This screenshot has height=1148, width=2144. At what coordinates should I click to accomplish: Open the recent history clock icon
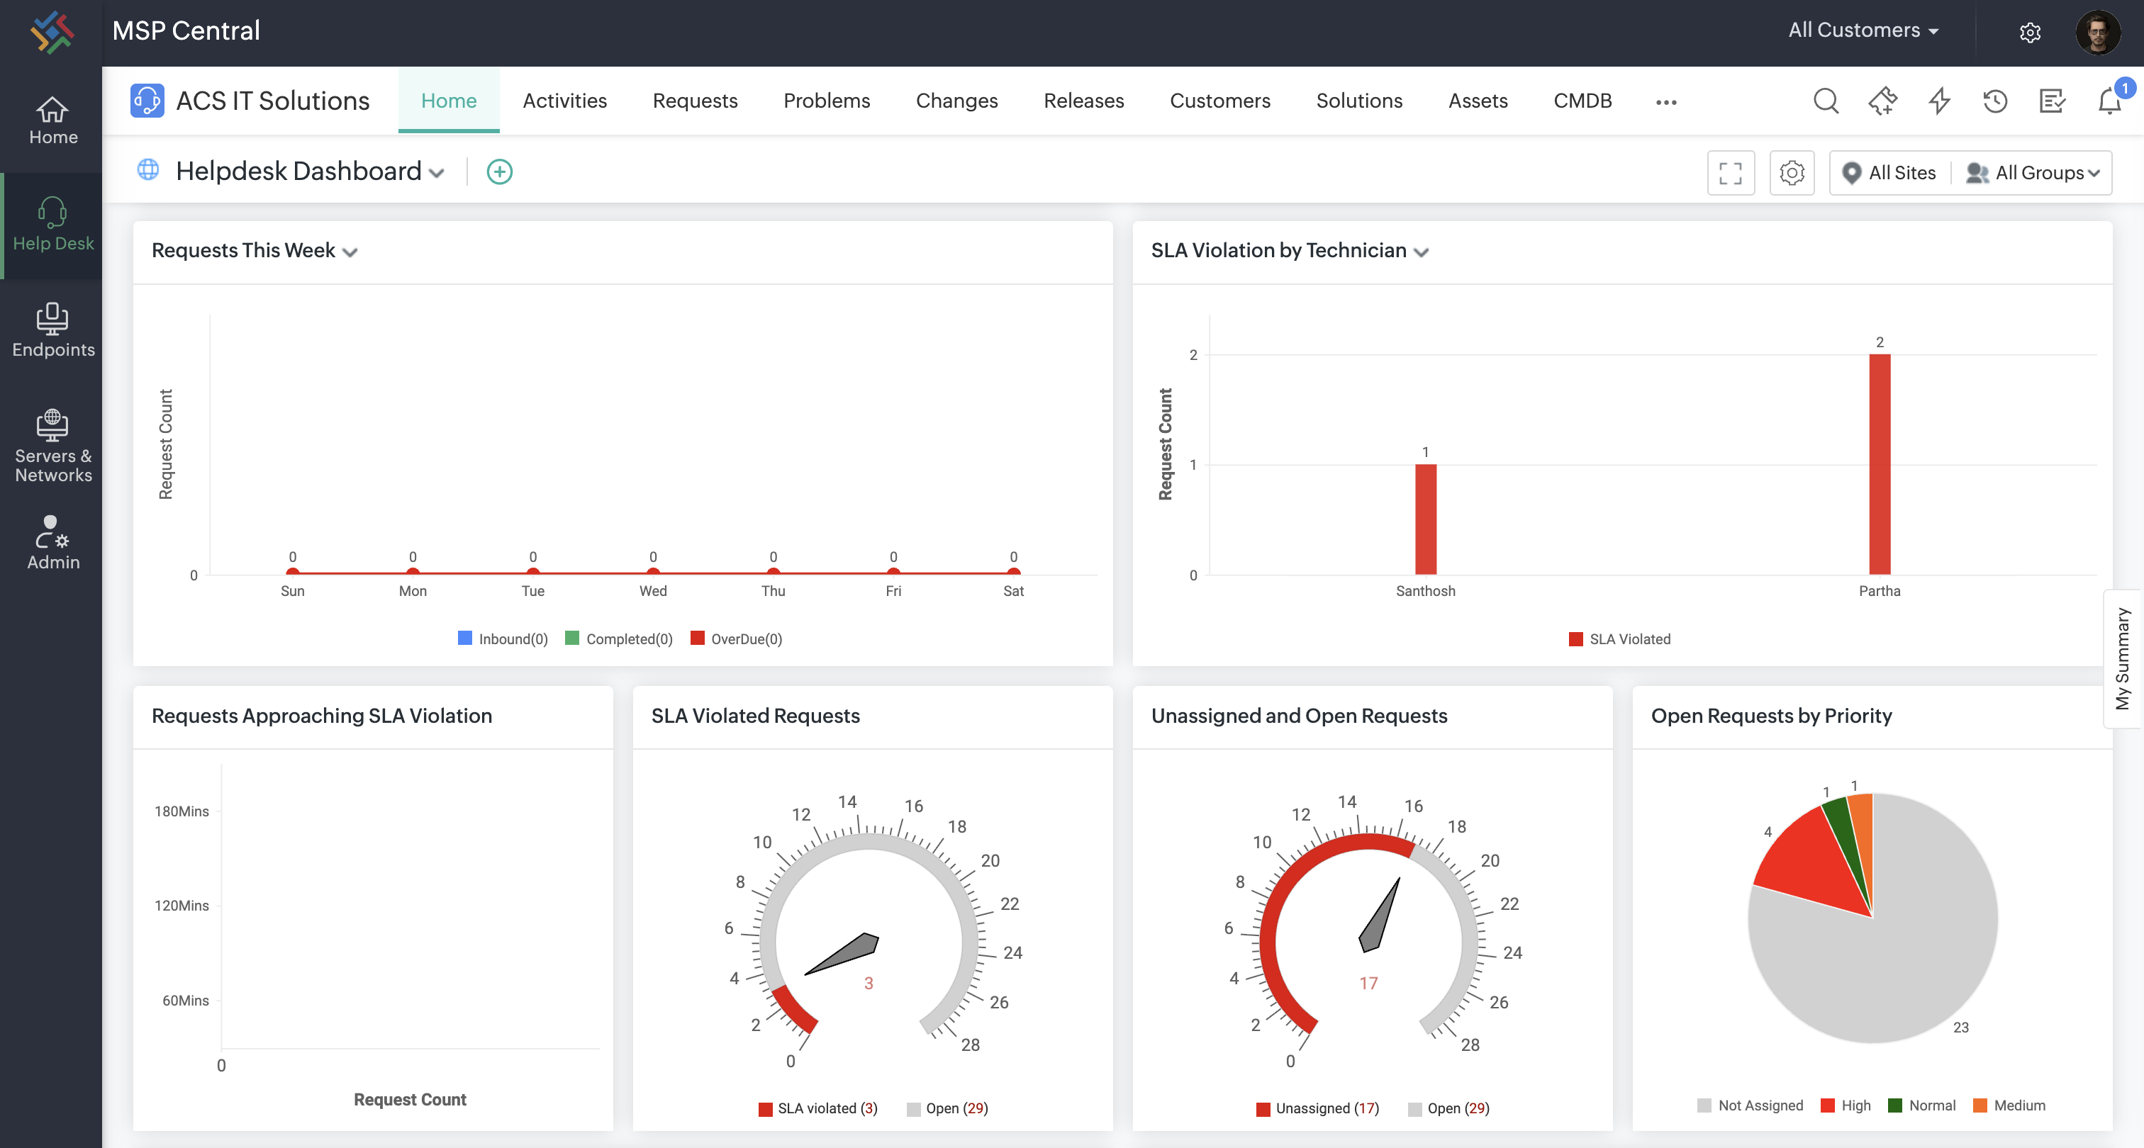click(1995, 101)
